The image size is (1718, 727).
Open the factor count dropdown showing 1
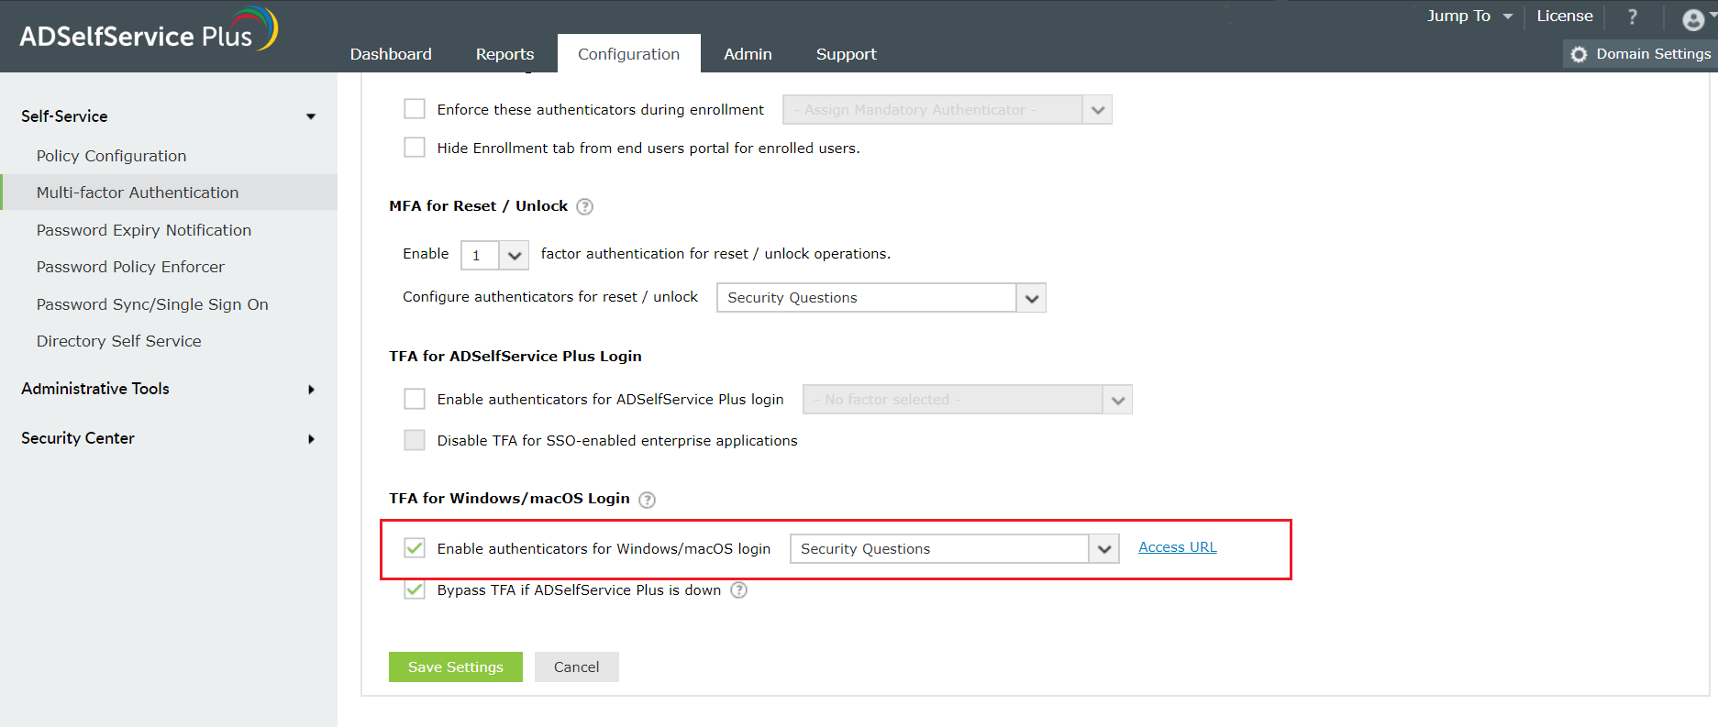click(495, 255)
